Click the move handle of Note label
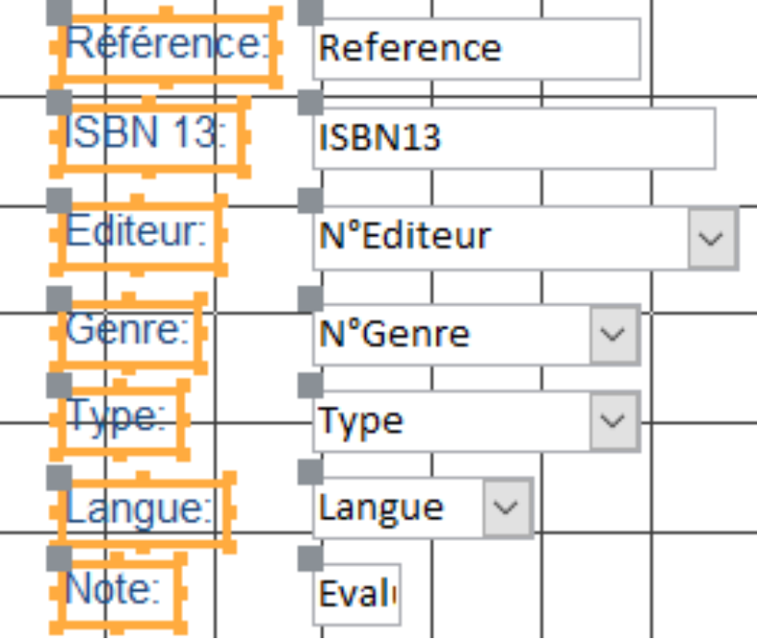 point(59,559)
